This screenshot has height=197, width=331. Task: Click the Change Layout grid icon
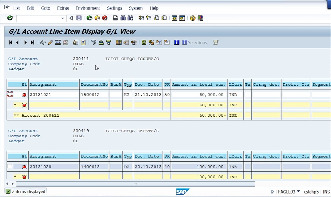(119, 42)
